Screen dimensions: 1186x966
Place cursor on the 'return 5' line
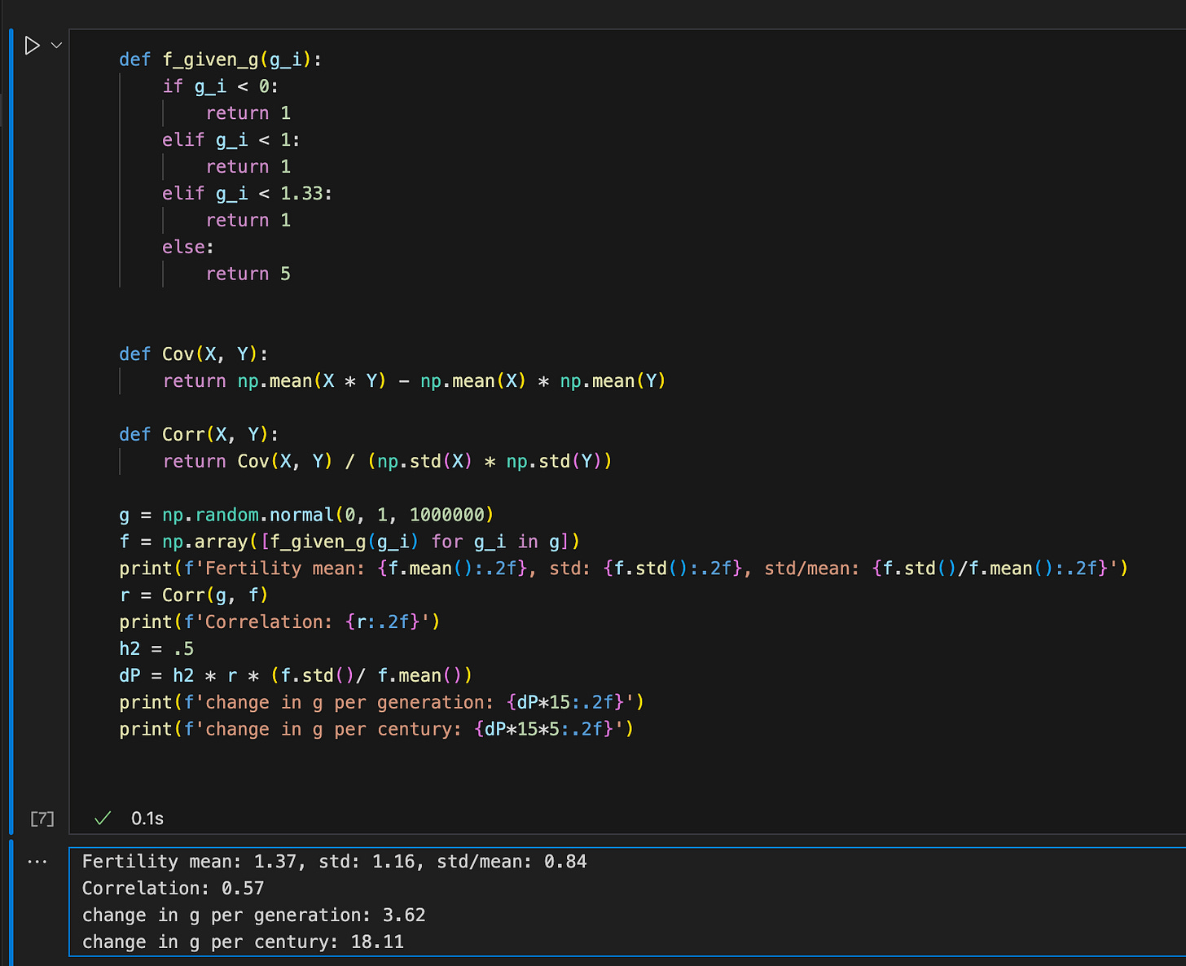248,274
